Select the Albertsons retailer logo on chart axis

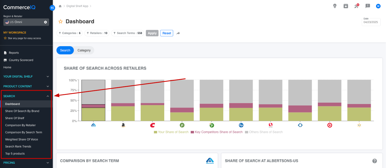coord(93,125)
